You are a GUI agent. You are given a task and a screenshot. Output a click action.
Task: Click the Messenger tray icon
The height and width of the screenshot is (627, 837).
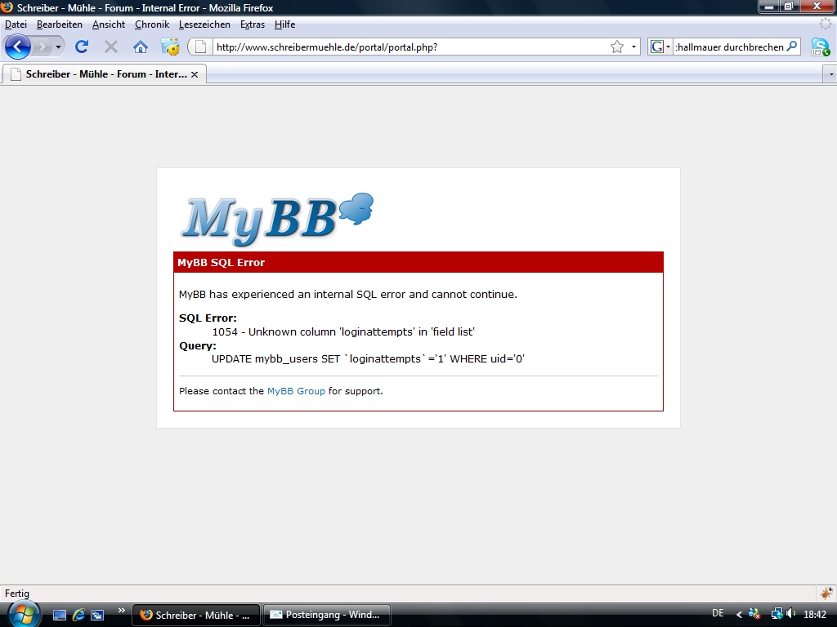(754, 614)
